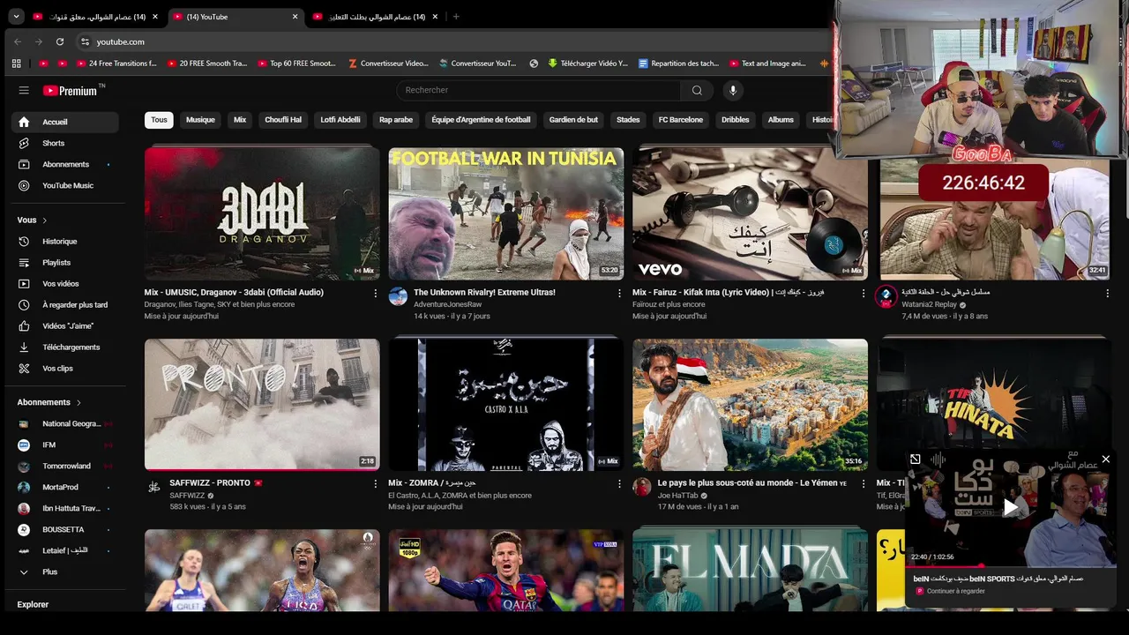Reload the page in the browser
Viewport: 1129px width, 635px height.
coord(60,41)
